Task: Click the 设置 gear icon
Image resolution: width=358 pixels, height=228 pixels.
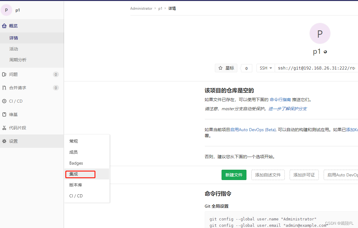Action: point(4,141)
